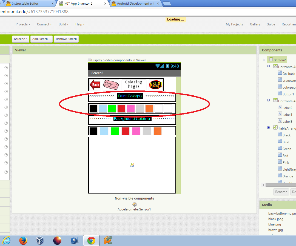
Task: Select the orange swatch in the Paint Color row
Action: click(149, 109)
